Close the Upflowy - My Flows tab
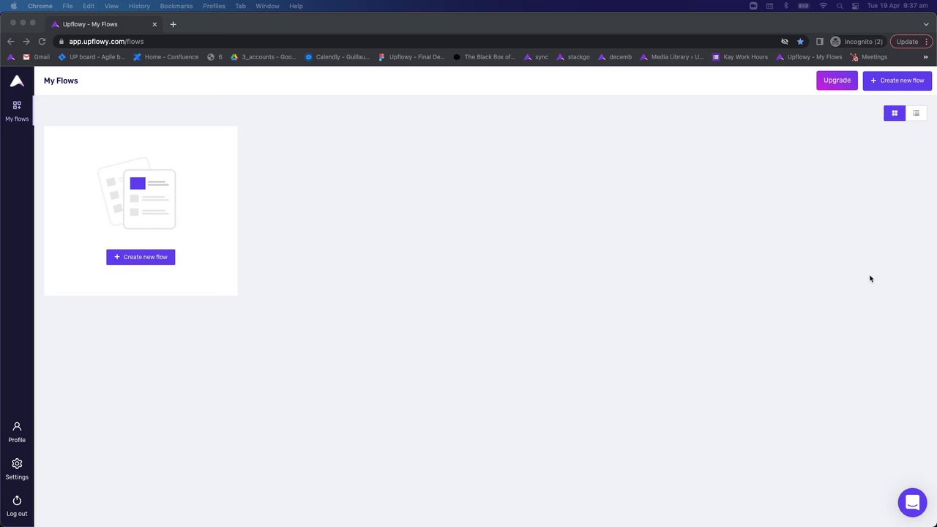 coord(154,24)
